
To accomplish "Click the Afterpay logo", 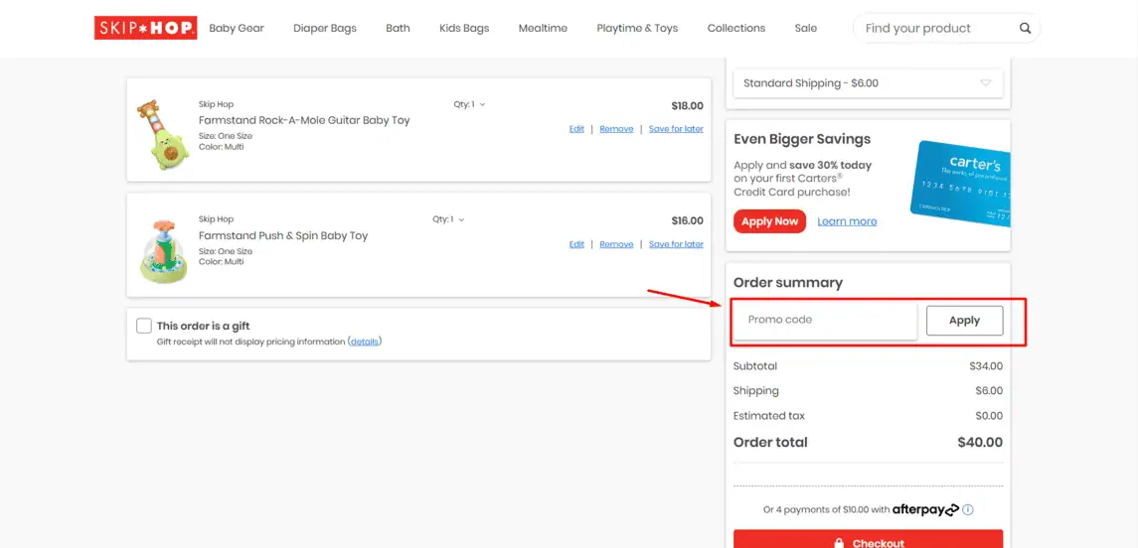I will pos(925,509).
